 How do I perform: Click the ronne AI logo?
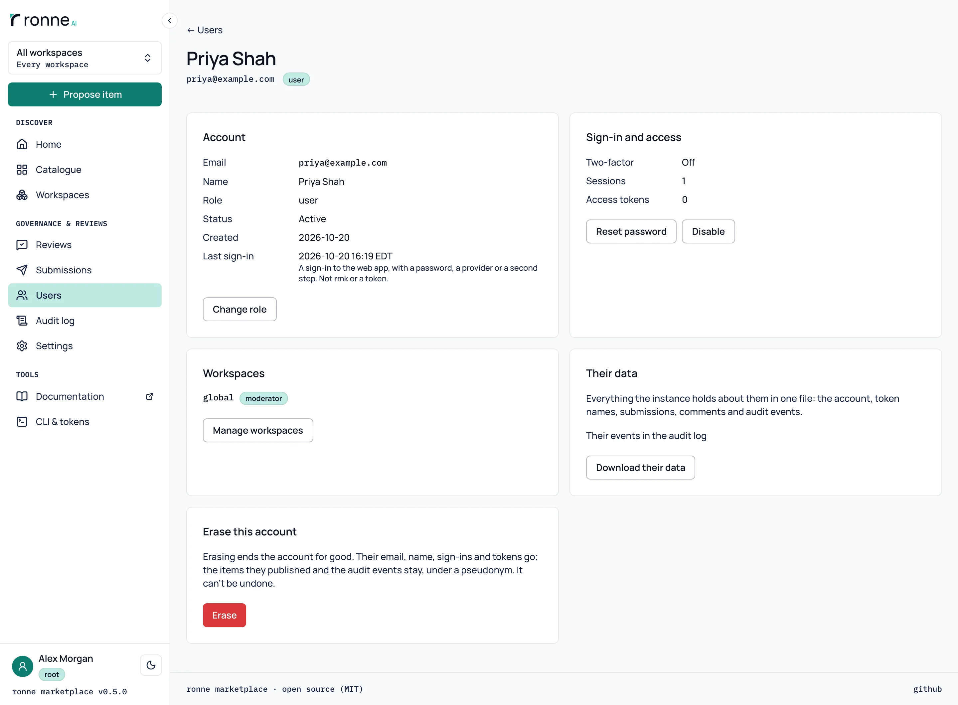(44, 20)
